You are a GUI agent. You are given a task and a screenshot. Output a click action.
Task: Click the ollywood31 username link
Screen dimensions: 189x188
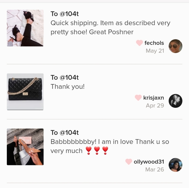(x=149, y=162)
